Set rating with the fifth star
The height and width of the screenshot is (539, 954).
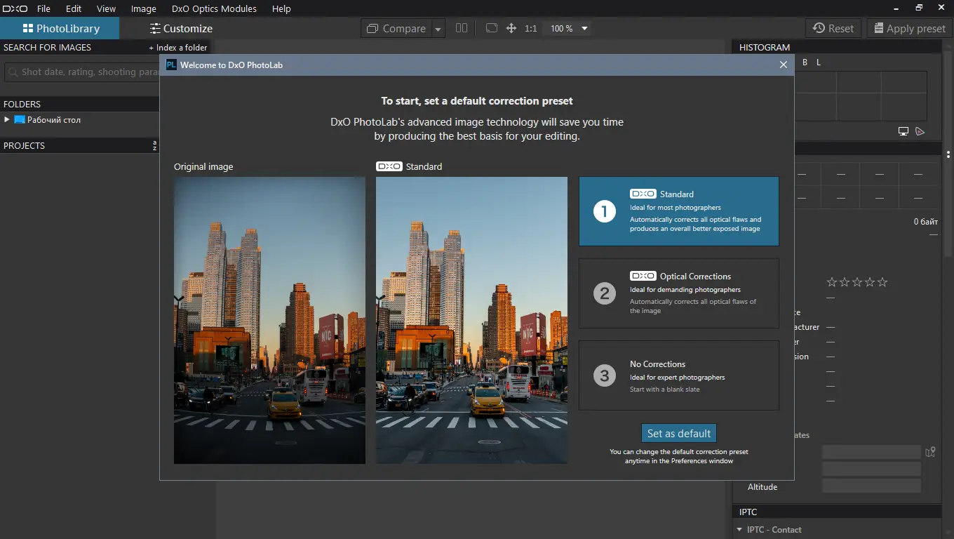[882, 282]
